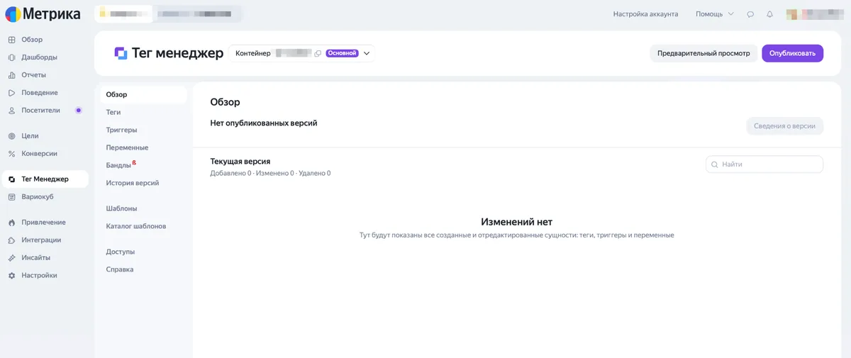Click the Текущая версия heading

tap(240, 162)
